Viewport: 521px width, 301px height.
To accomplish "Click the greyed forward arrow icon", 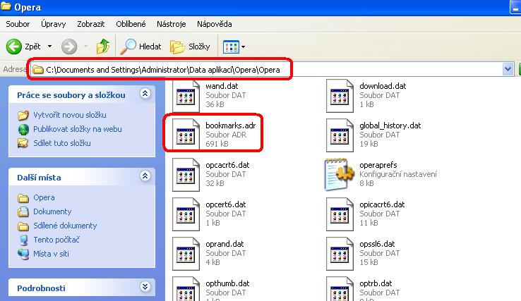I will click(x=69, y=47).
